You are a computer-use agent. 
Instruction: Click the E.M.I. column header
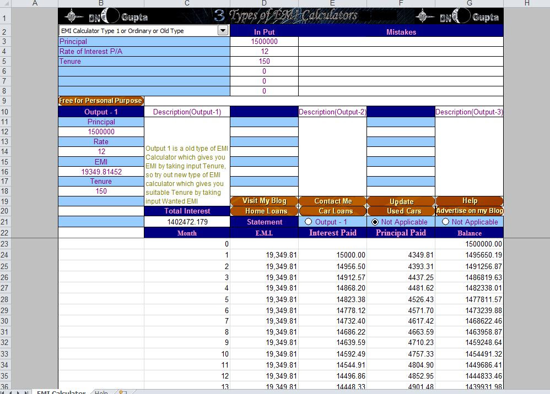coord(264,233)
